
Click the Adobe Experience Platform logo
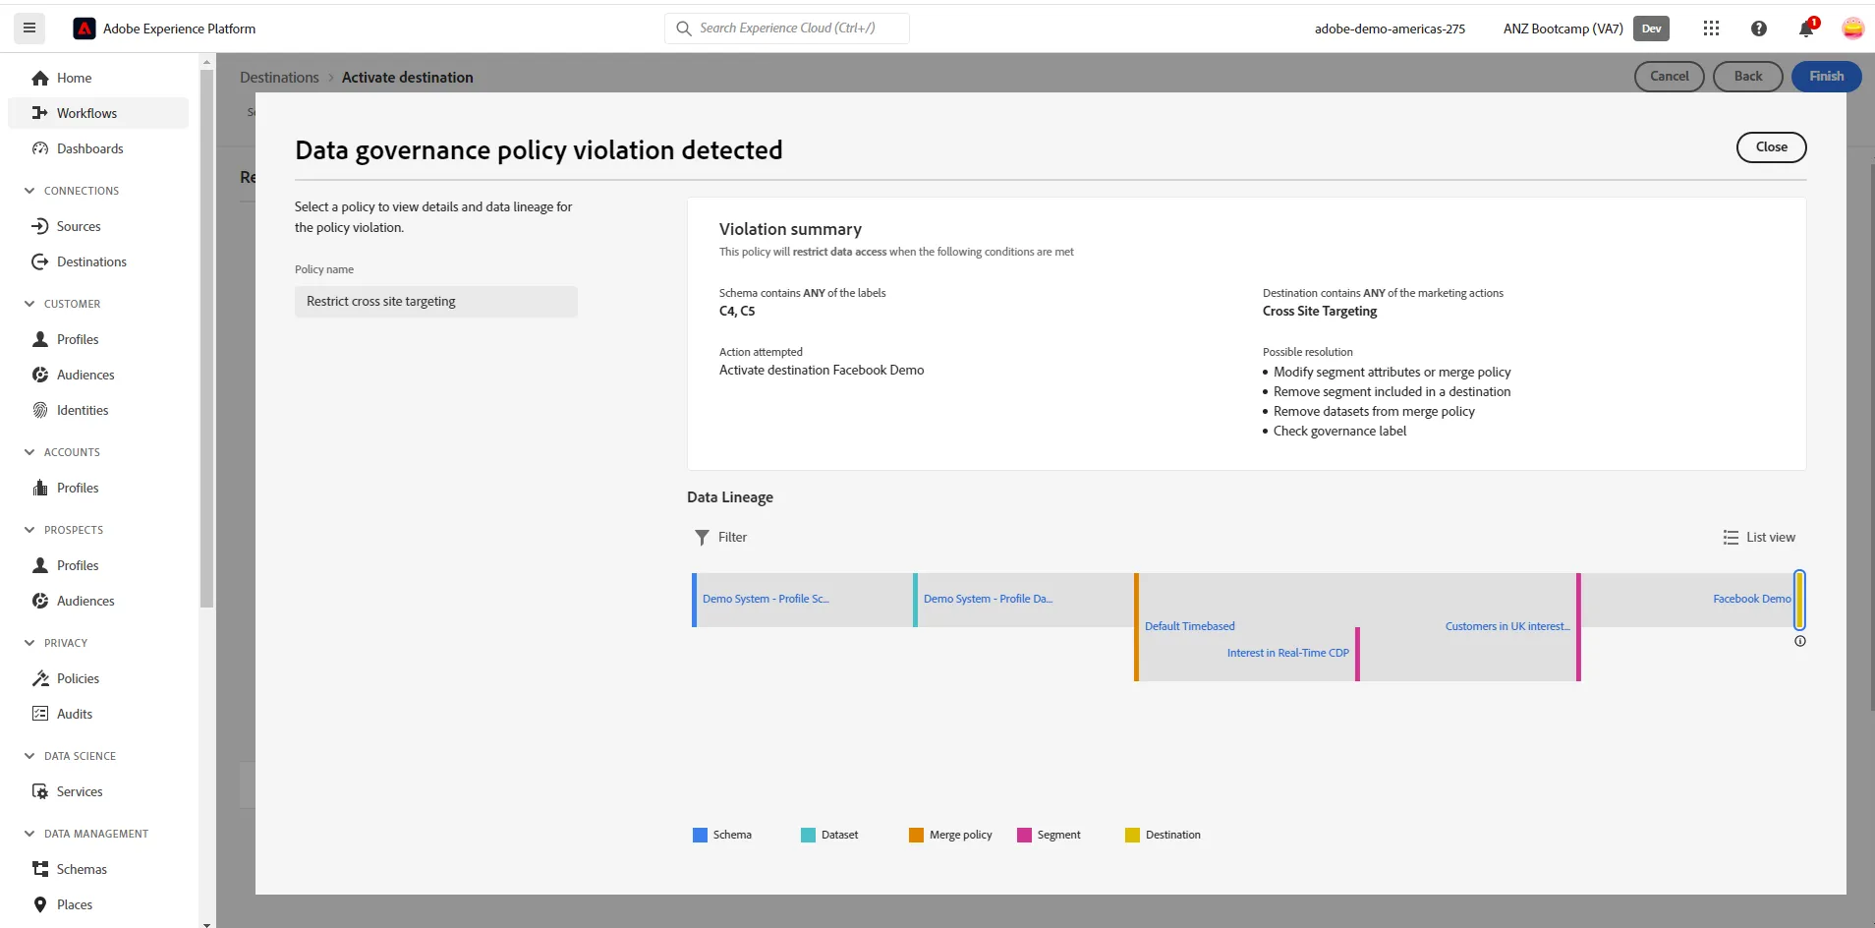coord(85,29)
